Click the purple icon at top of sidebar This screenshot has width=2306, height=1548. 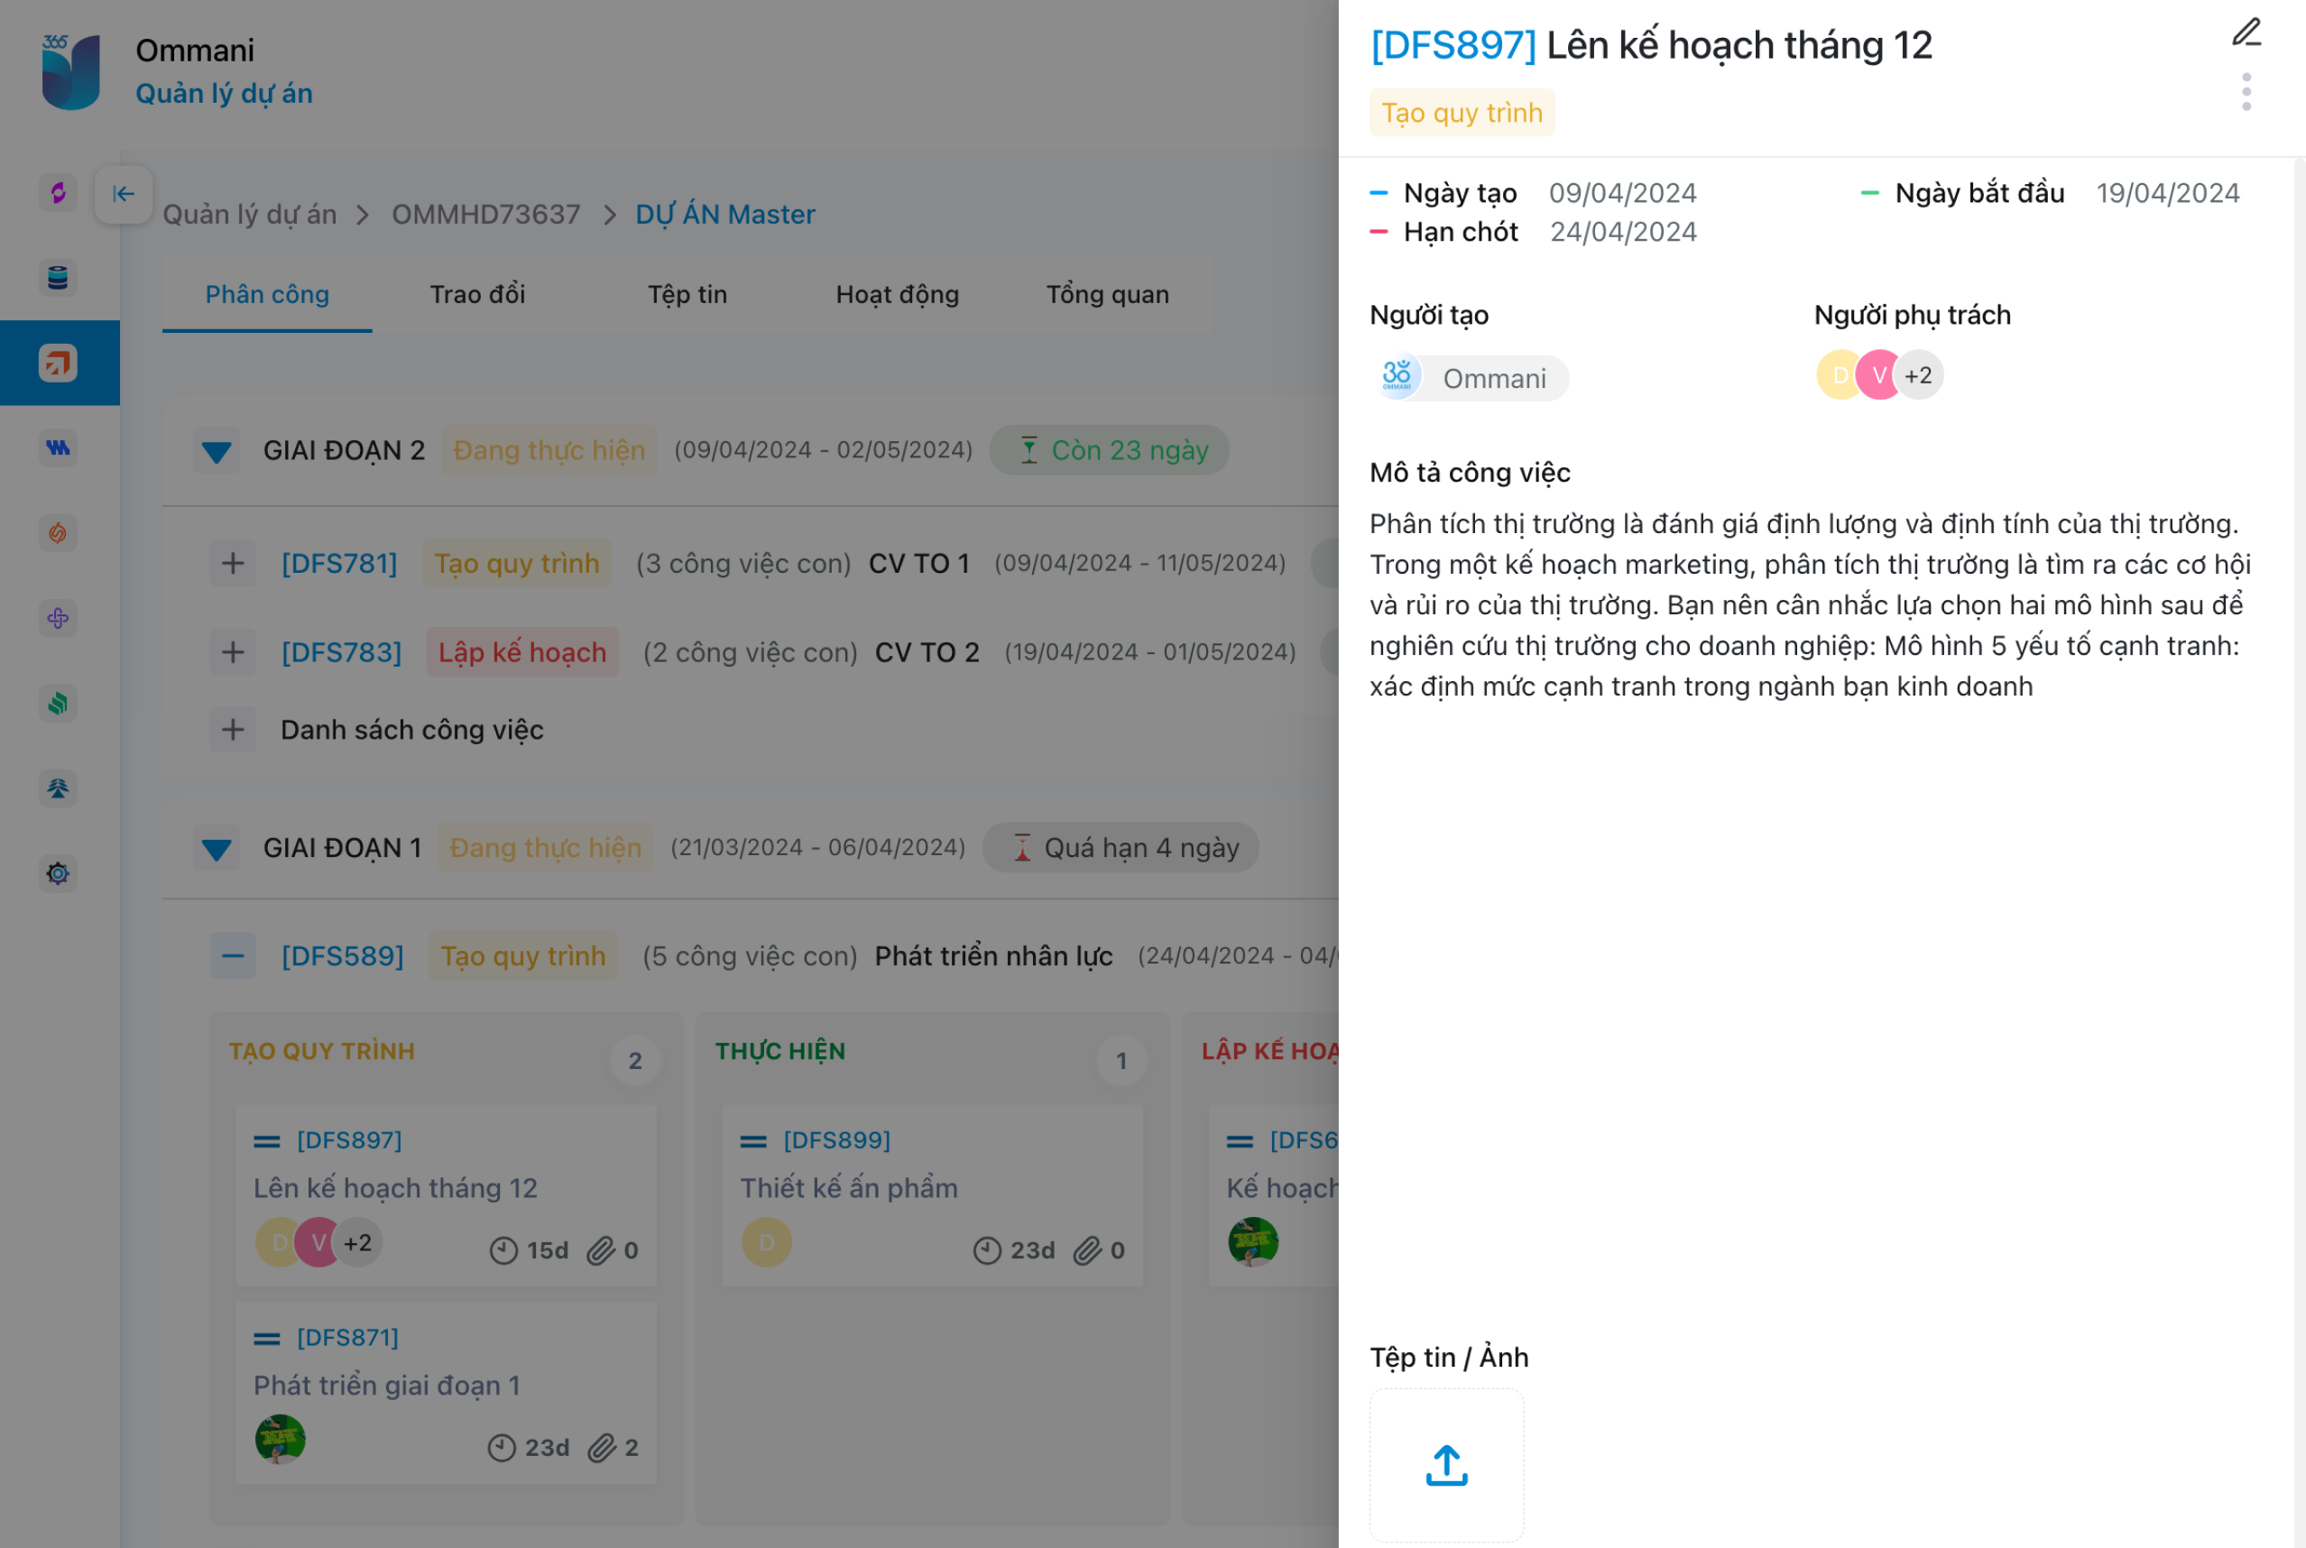pos(59,192)
